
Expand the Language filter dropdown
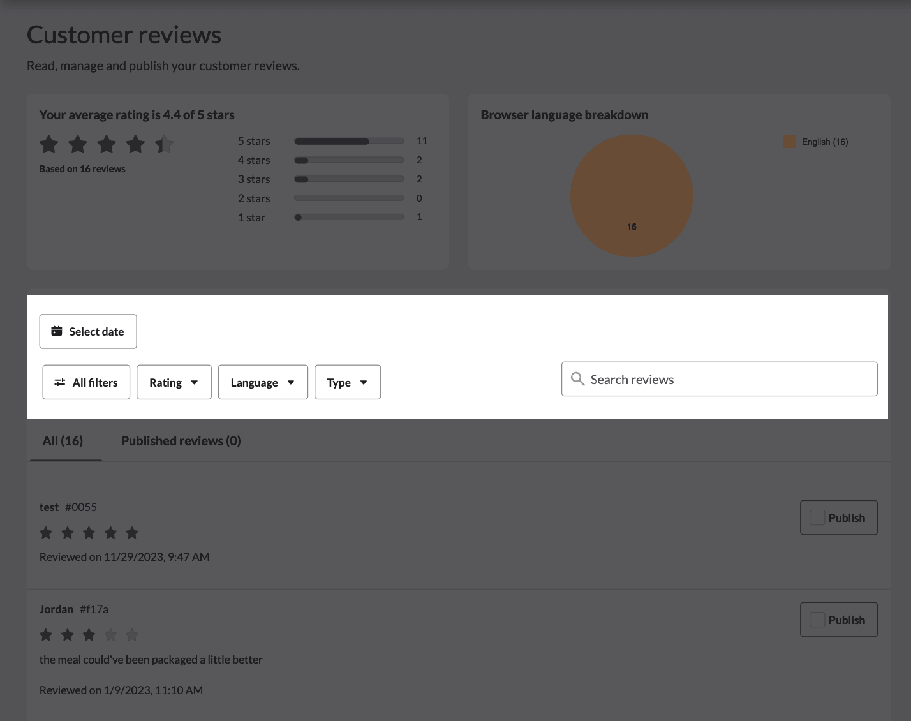[x=263, y=382]
